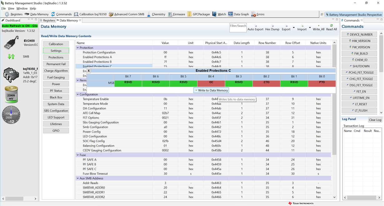Viewport: 384px width, 206px height.
Task: Click the Import toolbar item
Action: (302, 28)
